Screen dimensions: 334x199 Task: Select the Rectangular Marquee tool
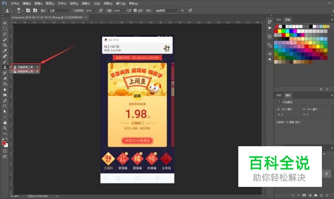(5, 29)
